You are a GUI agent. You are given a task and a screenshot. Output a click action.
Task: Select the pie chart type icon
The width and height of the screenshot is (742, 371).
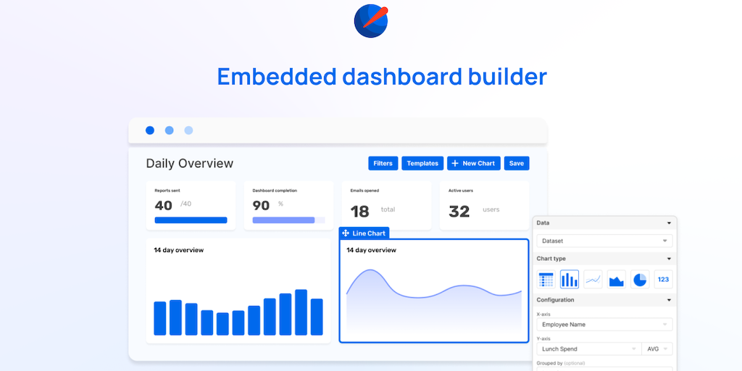tap(640, 279)
